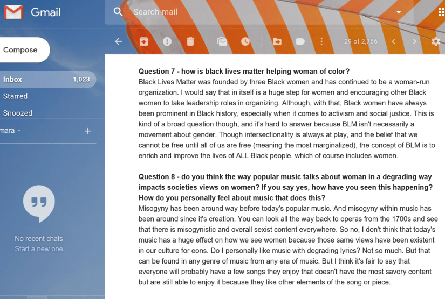
Task: Click the No recent chats text
Action: (x=39, y=238)
